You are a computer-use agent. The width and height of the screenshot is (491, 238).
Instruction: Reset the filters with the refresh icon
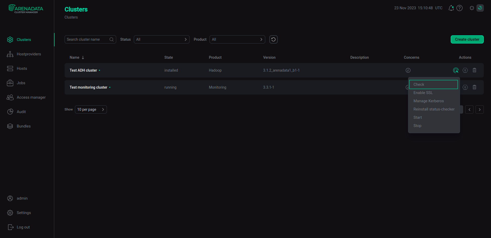pos(274,39)
